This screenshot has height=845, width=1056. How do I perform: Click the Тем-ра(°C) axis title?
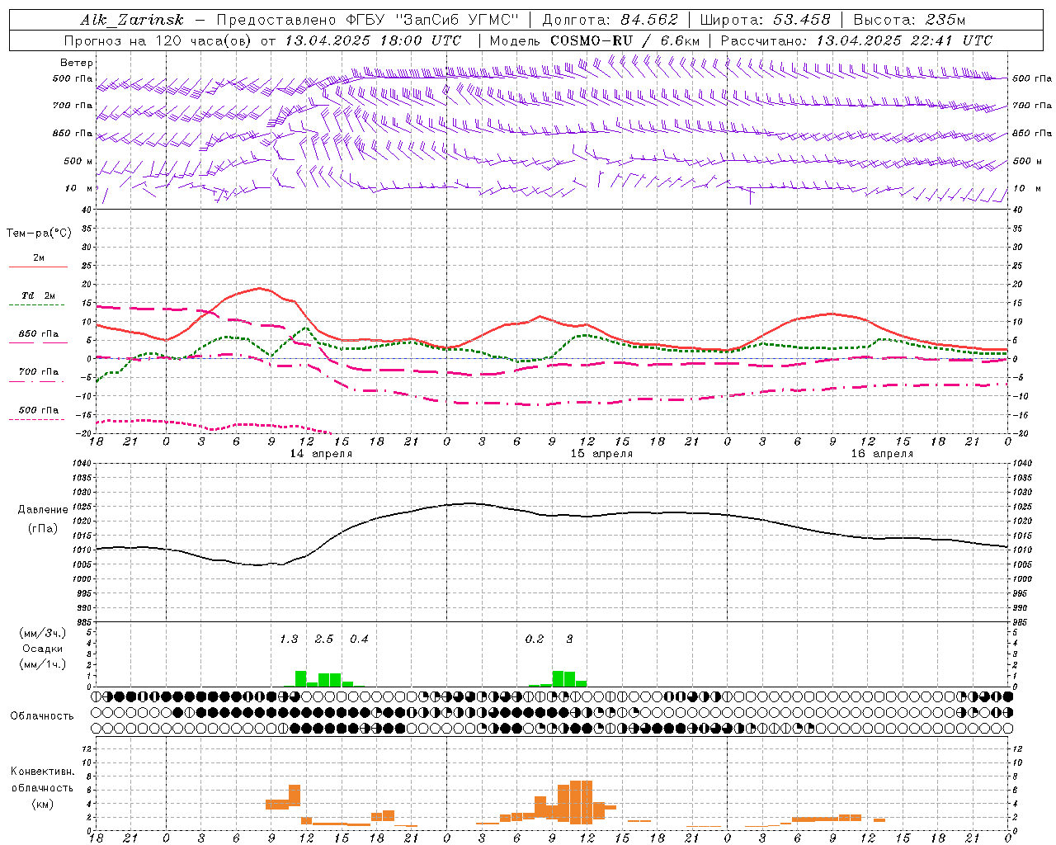click(x=39, y=234)
